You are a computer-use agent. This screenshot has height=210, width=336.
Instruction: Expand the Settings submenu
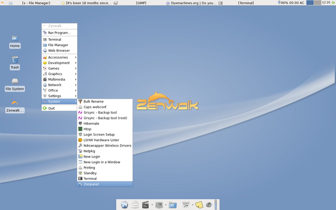tap(59, 96)
